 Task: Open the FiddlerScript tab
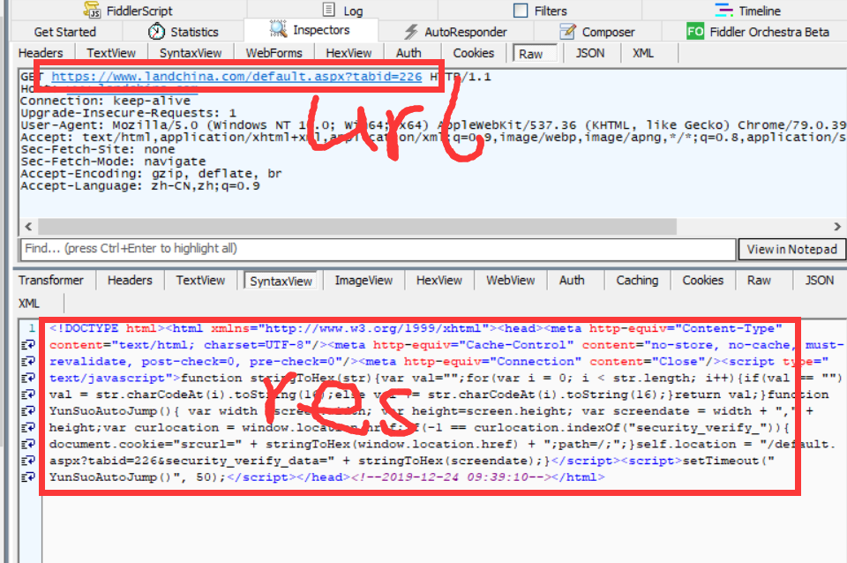point(128,11)
